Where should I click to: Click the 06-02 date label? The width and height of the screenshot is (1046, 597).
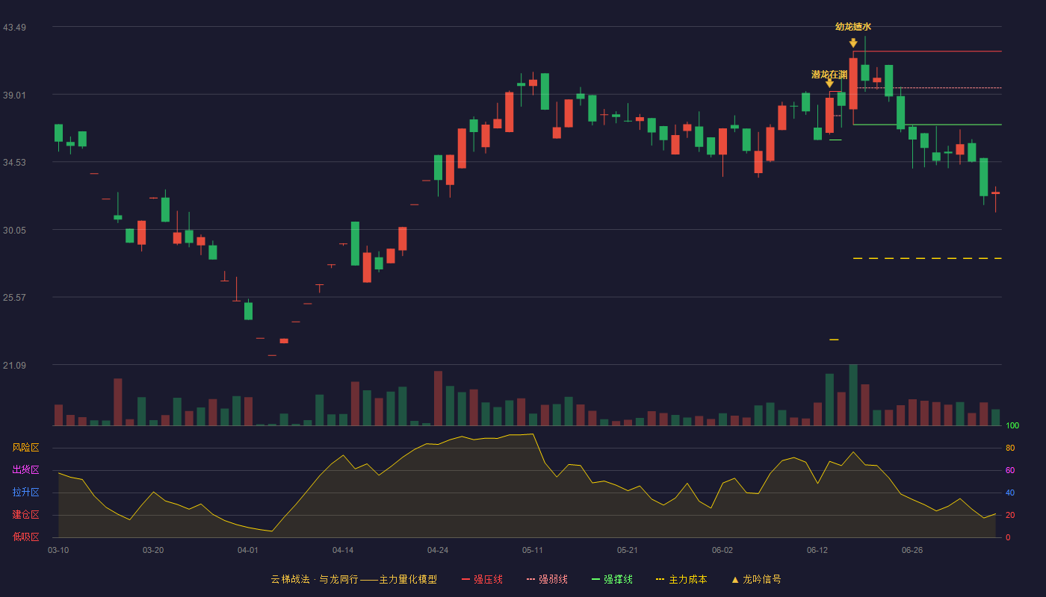[722, 550]
